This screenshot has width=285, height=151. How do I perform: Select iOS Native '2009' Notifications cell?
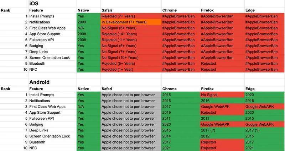(x=88, y=22)
